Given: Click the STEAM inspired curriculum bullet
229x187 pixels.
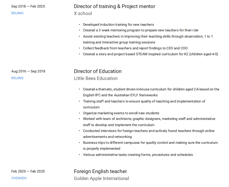Looking at the screenshot, I should coord(150,54).
